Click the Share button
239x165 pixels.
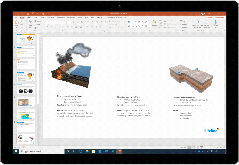tap(209, 17)
